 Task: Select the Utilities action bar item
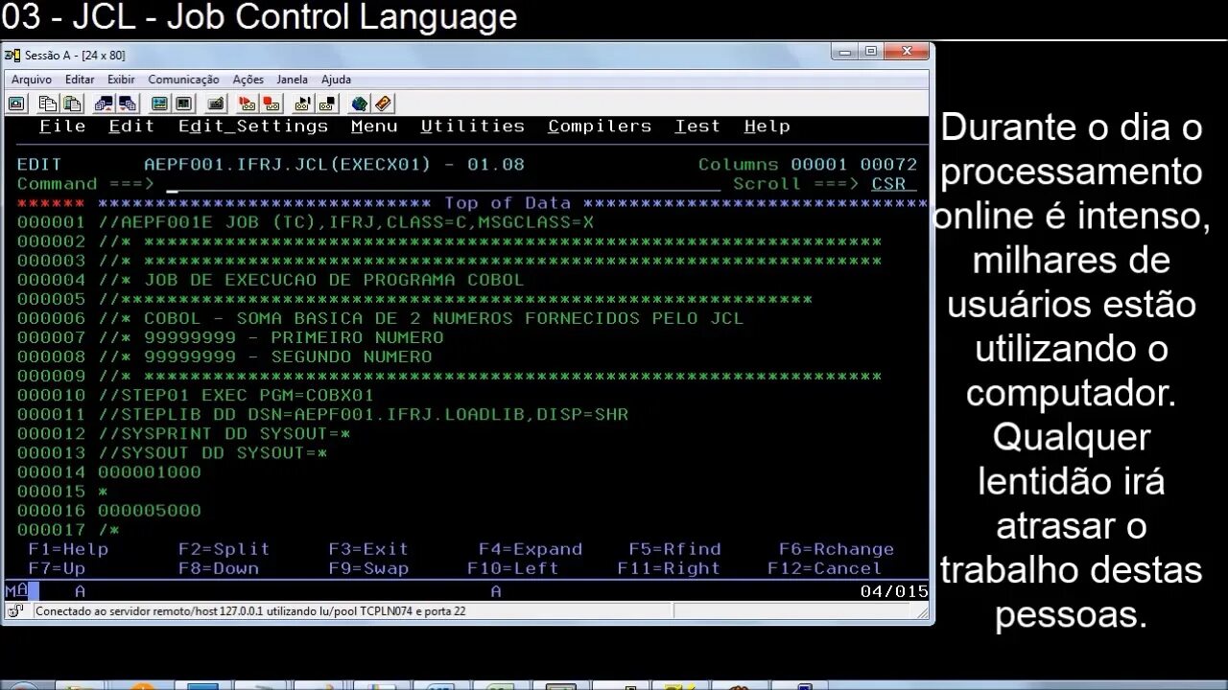pyautogui.click(x=473, y=126)
